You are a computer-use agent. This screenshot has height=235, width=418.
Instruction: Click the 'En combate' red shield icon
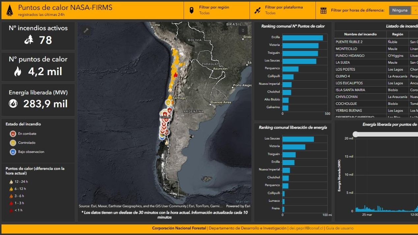(13, 134)
